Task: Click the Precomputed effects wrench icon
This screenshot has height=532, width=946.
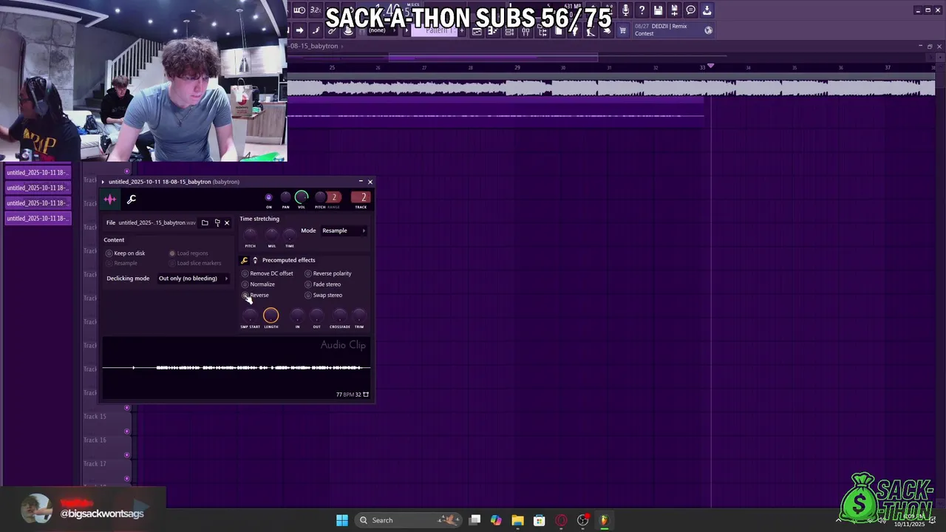Action: (x=244, y=260)
